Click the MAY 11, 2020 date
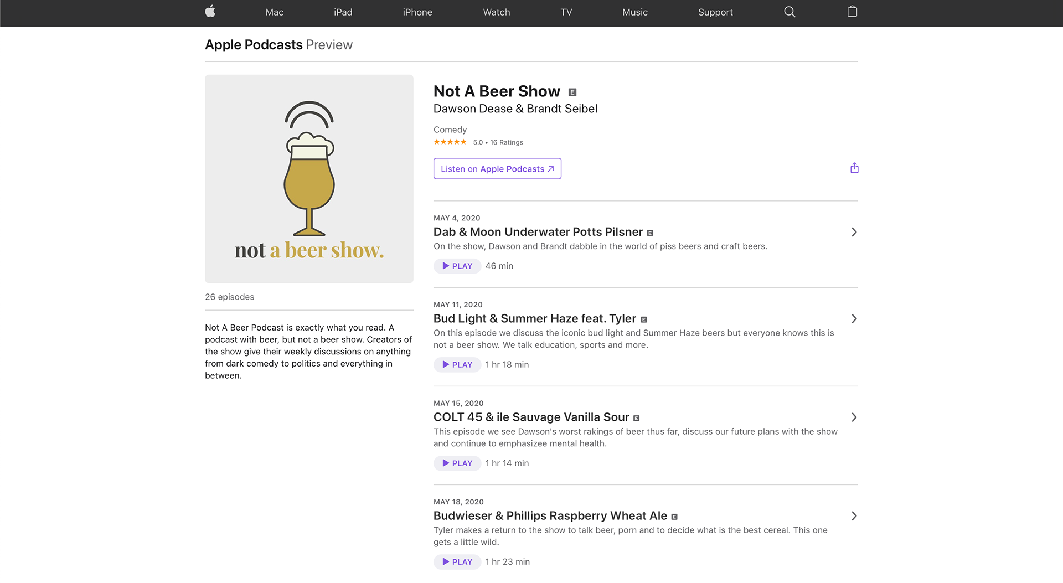 (458, 305)
